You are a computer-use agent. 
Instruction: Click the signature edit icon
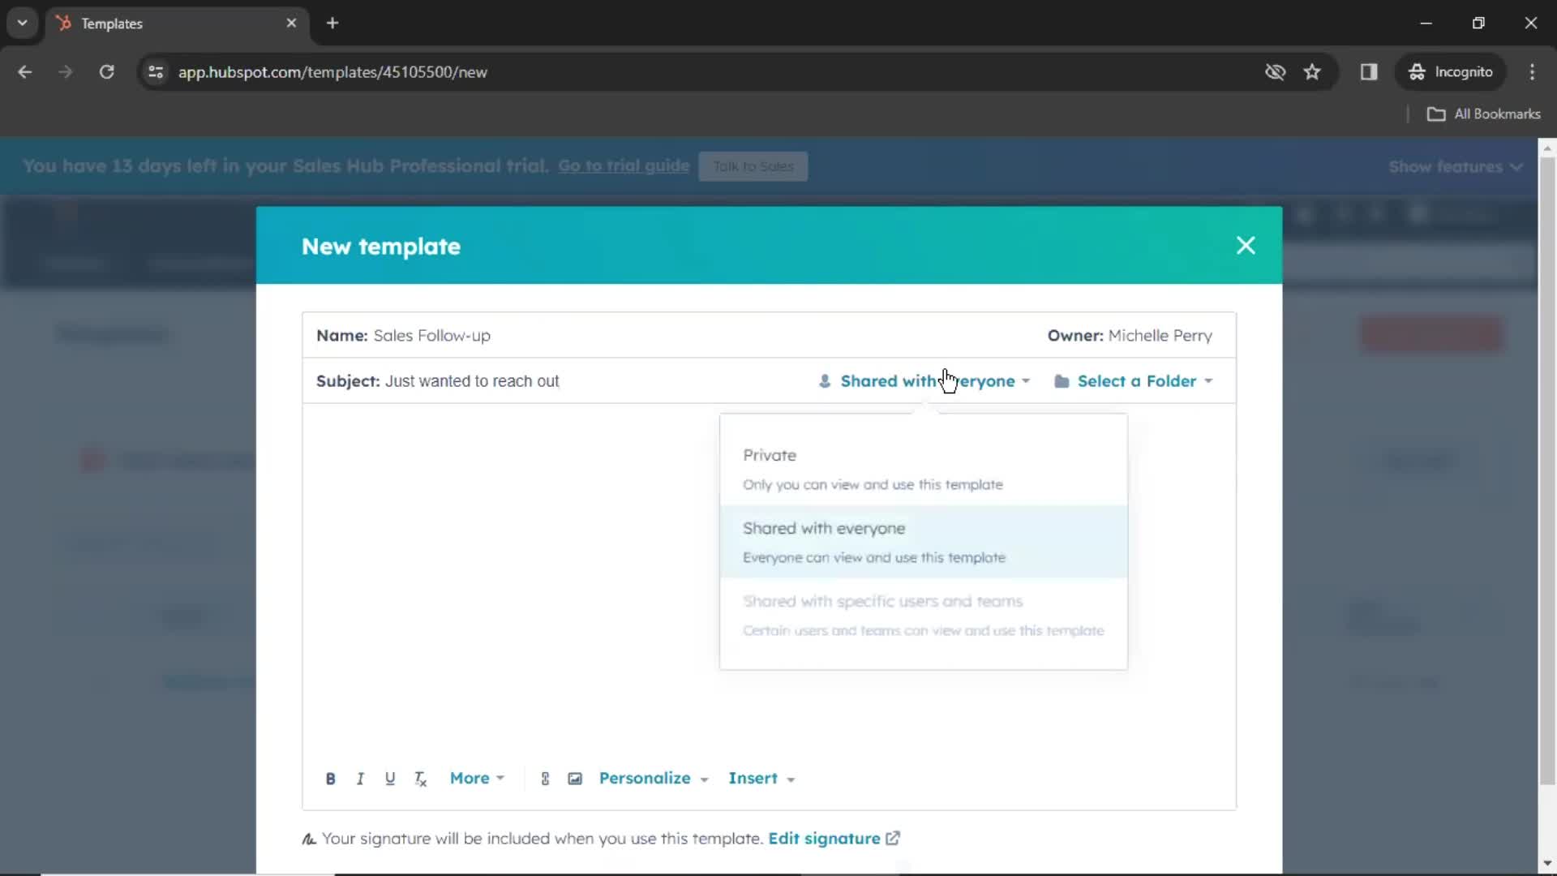[893, 838]
